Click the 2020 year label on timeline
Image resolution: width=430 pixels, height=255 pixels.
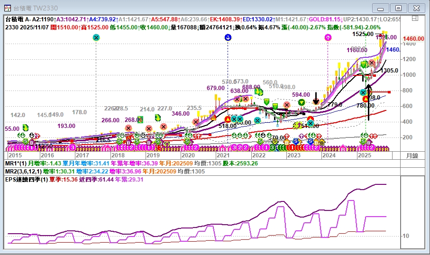(x=188, y=155)
